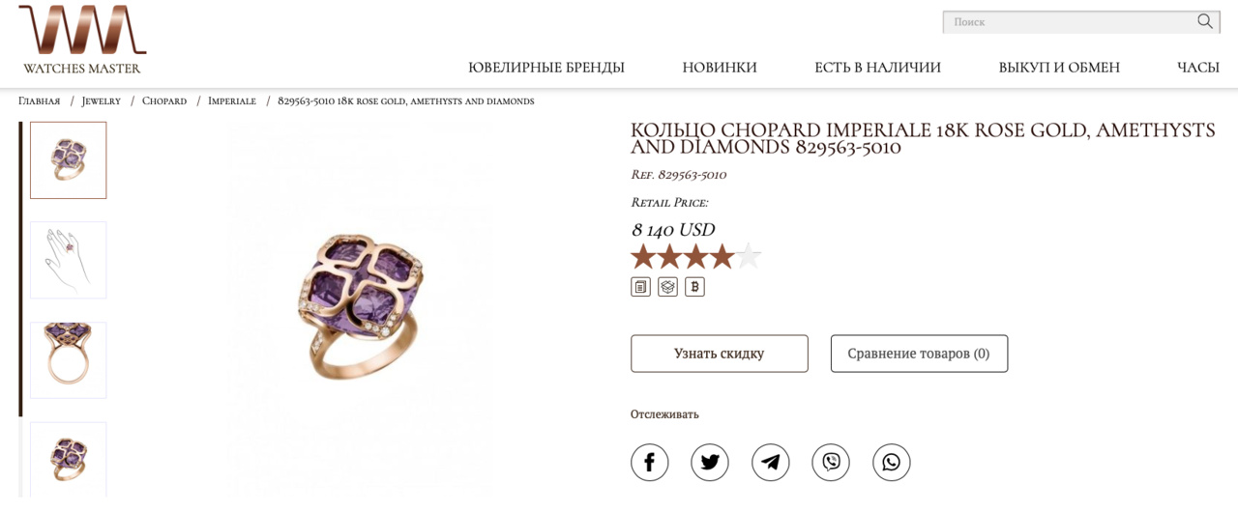
Task: Click into the Поиск search field
Action: click(1064, 21)
